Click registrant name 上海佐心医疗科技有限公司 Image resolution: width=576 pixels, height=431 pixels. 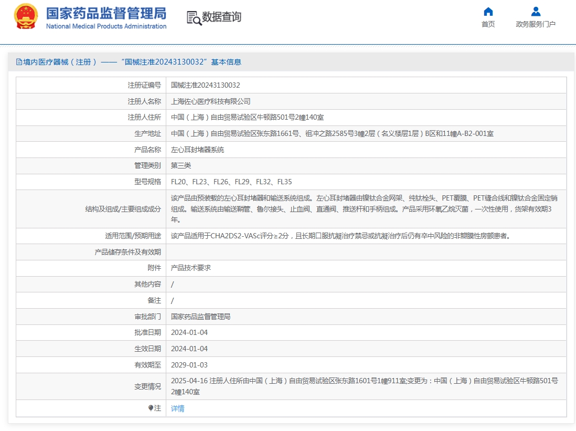point(210,101)
